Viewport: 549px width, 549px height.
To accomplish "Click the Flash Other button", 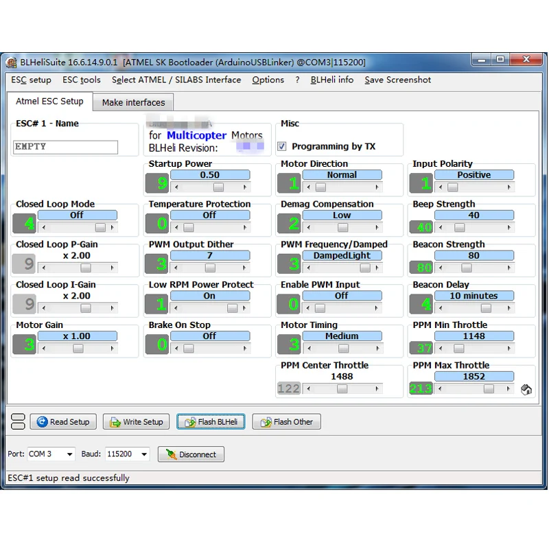I will click(x=287, y=422).
